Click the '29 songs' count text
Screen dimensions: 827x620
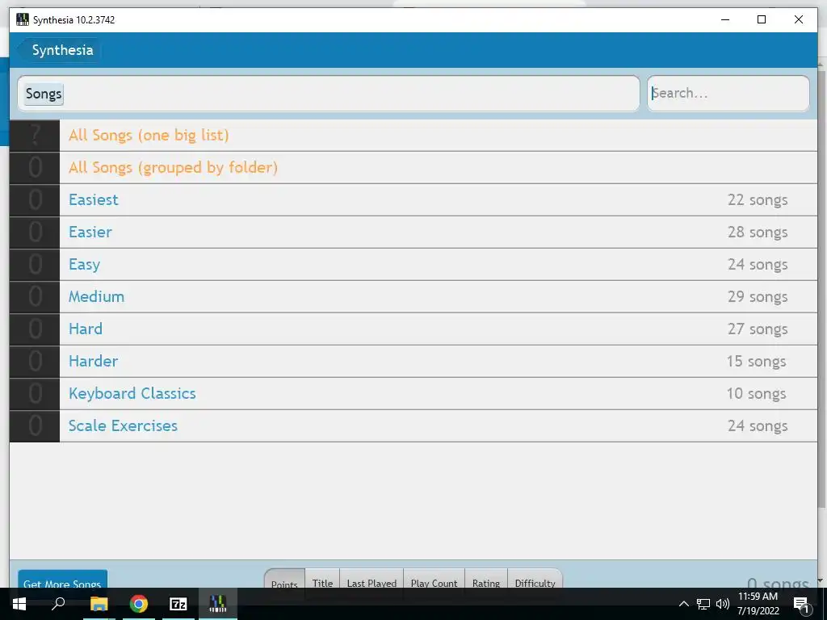click(x=758, y=297)
